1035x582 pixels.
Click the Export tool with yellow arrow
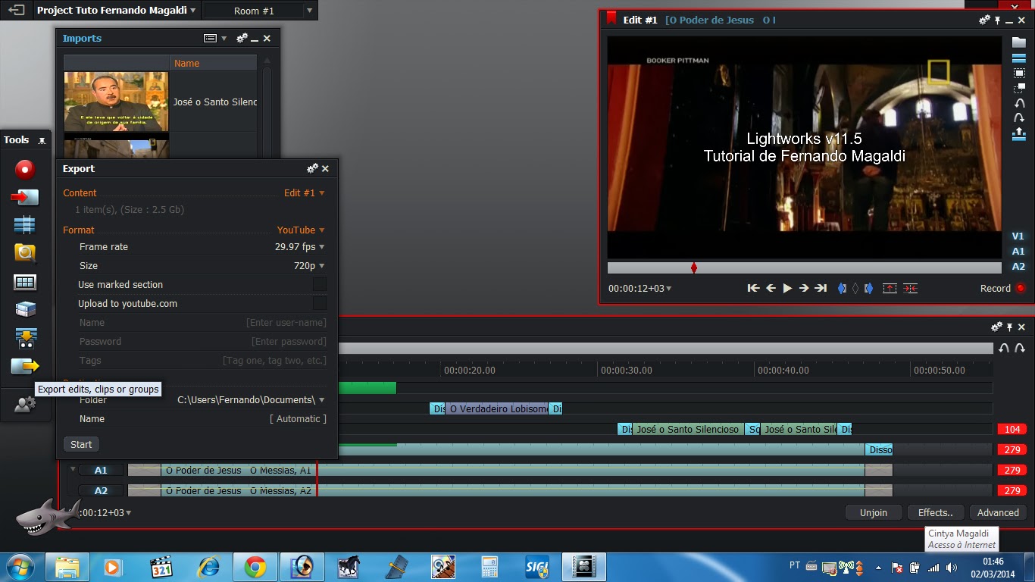point(25,366)
